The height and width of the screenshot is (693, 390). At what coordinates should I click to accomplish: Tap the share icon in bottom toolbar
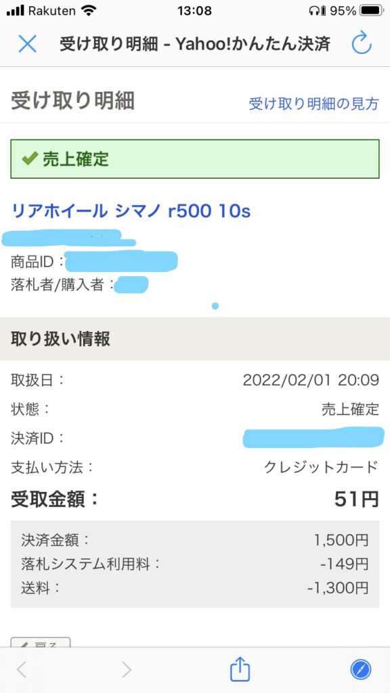240,669
